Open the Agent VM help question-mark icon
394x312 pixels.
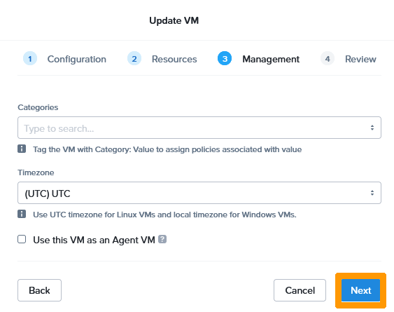(x=162, y=239)
